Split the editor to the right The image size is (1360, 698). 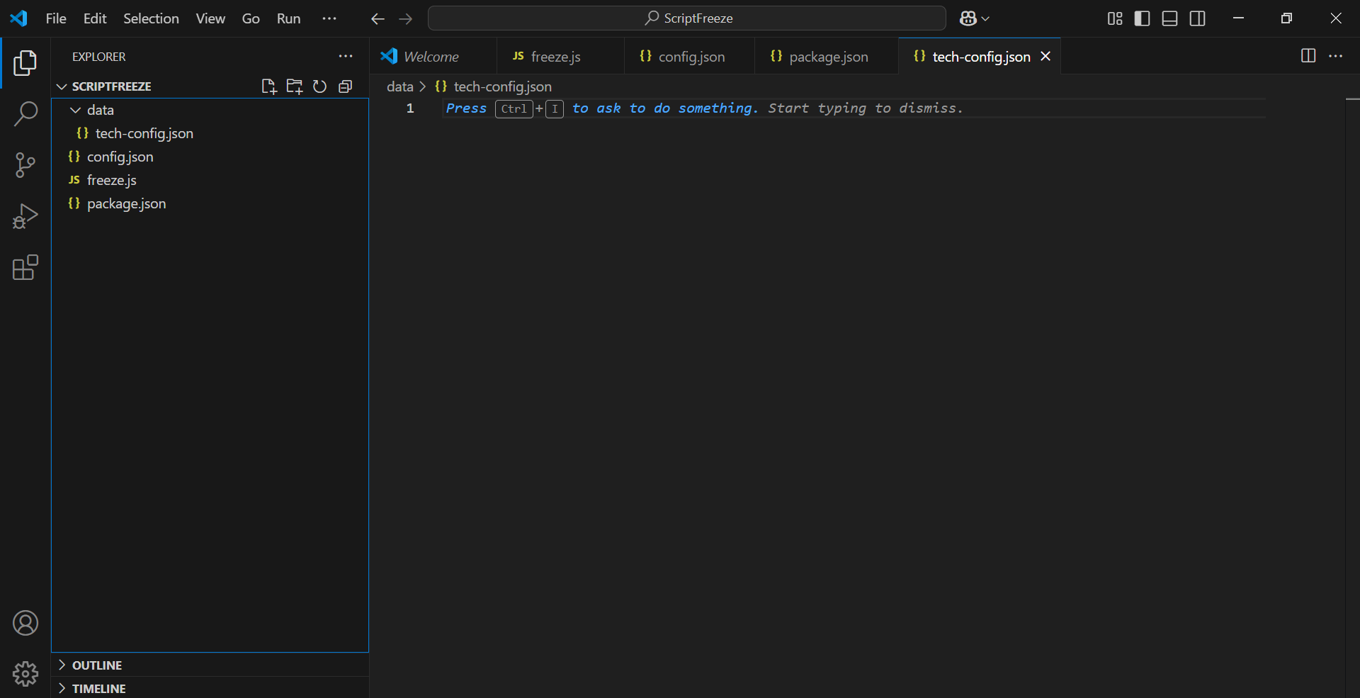[x=1308, y=56]
